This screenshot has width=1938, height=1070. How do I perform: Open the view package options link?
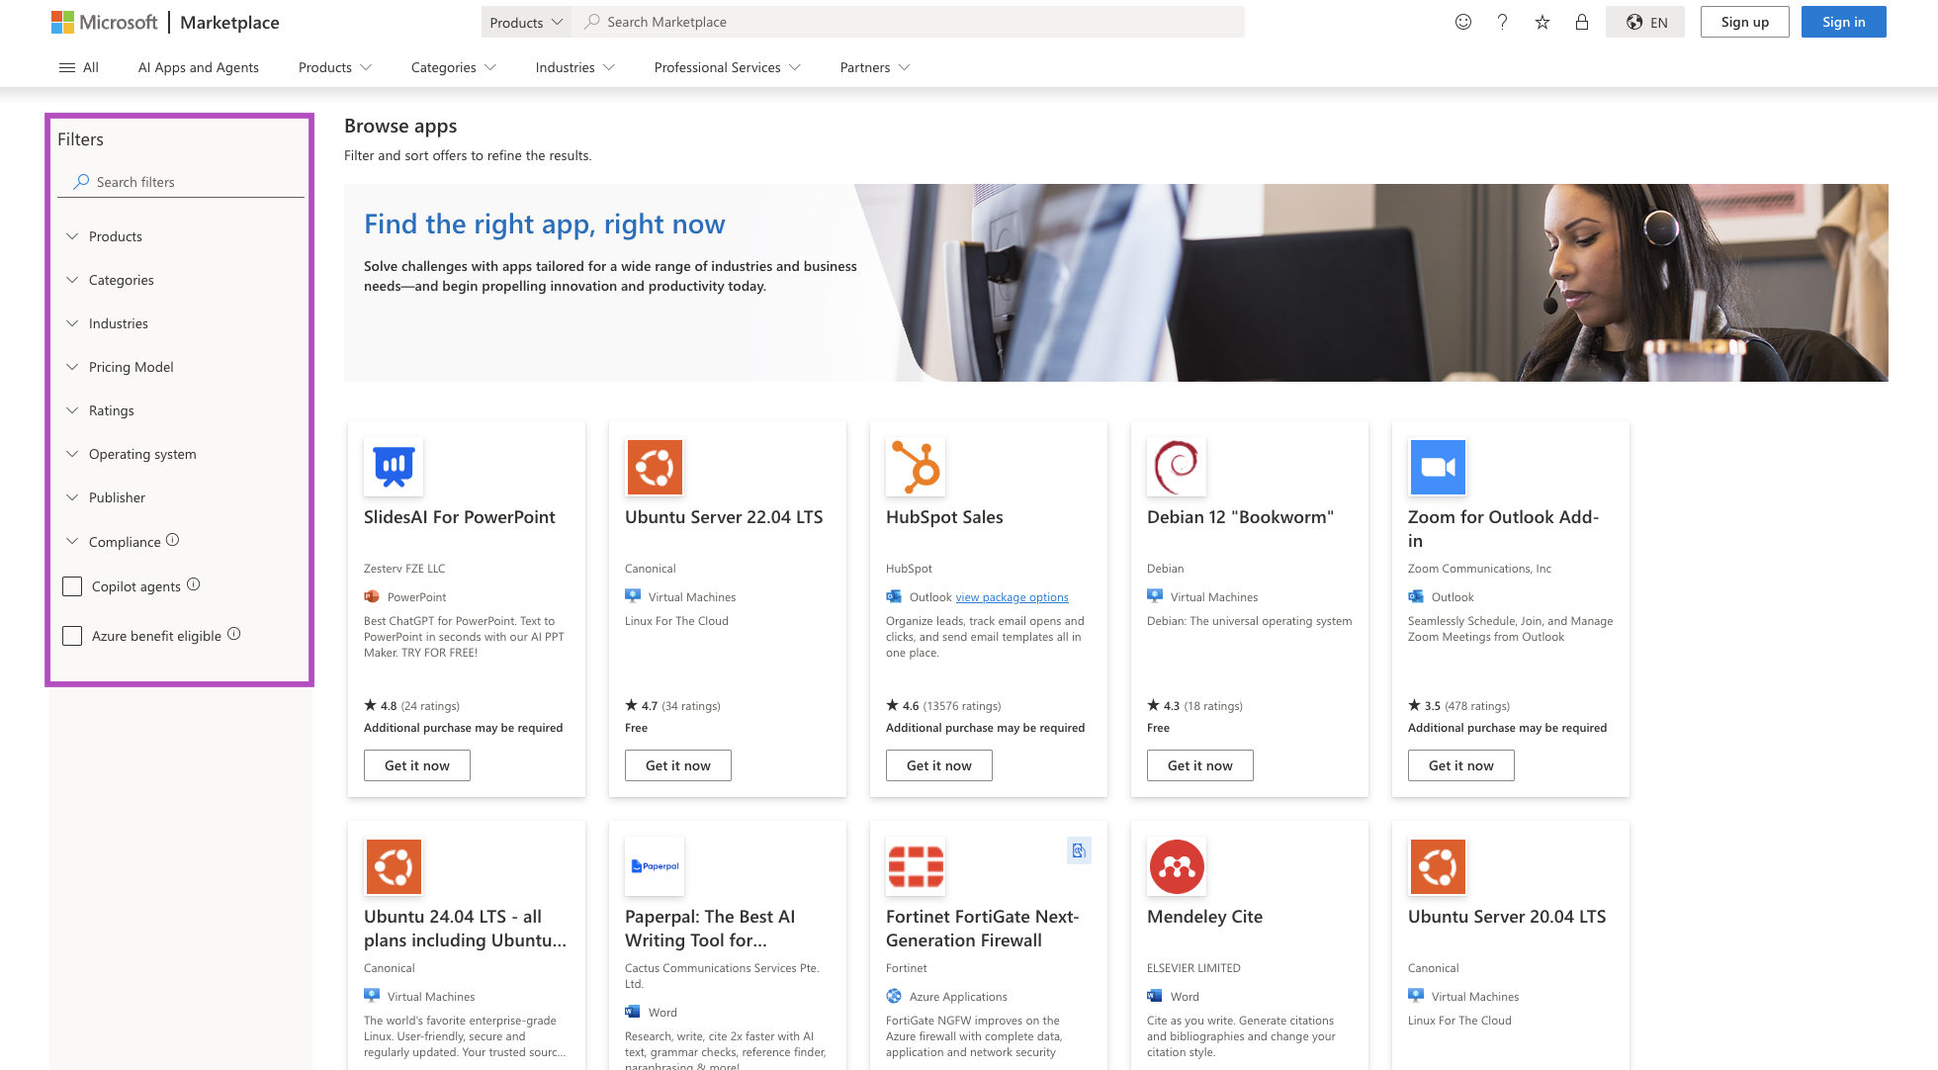[1012, 597]
